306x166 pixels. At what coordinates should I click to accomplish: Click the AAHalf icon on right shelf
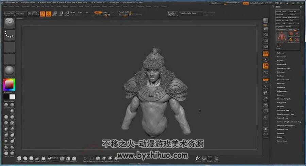[266, 47]
